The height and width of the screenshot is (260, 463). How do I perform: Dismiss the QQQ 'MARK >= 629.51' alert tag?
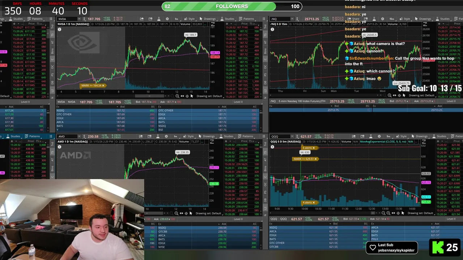point(315,159)
